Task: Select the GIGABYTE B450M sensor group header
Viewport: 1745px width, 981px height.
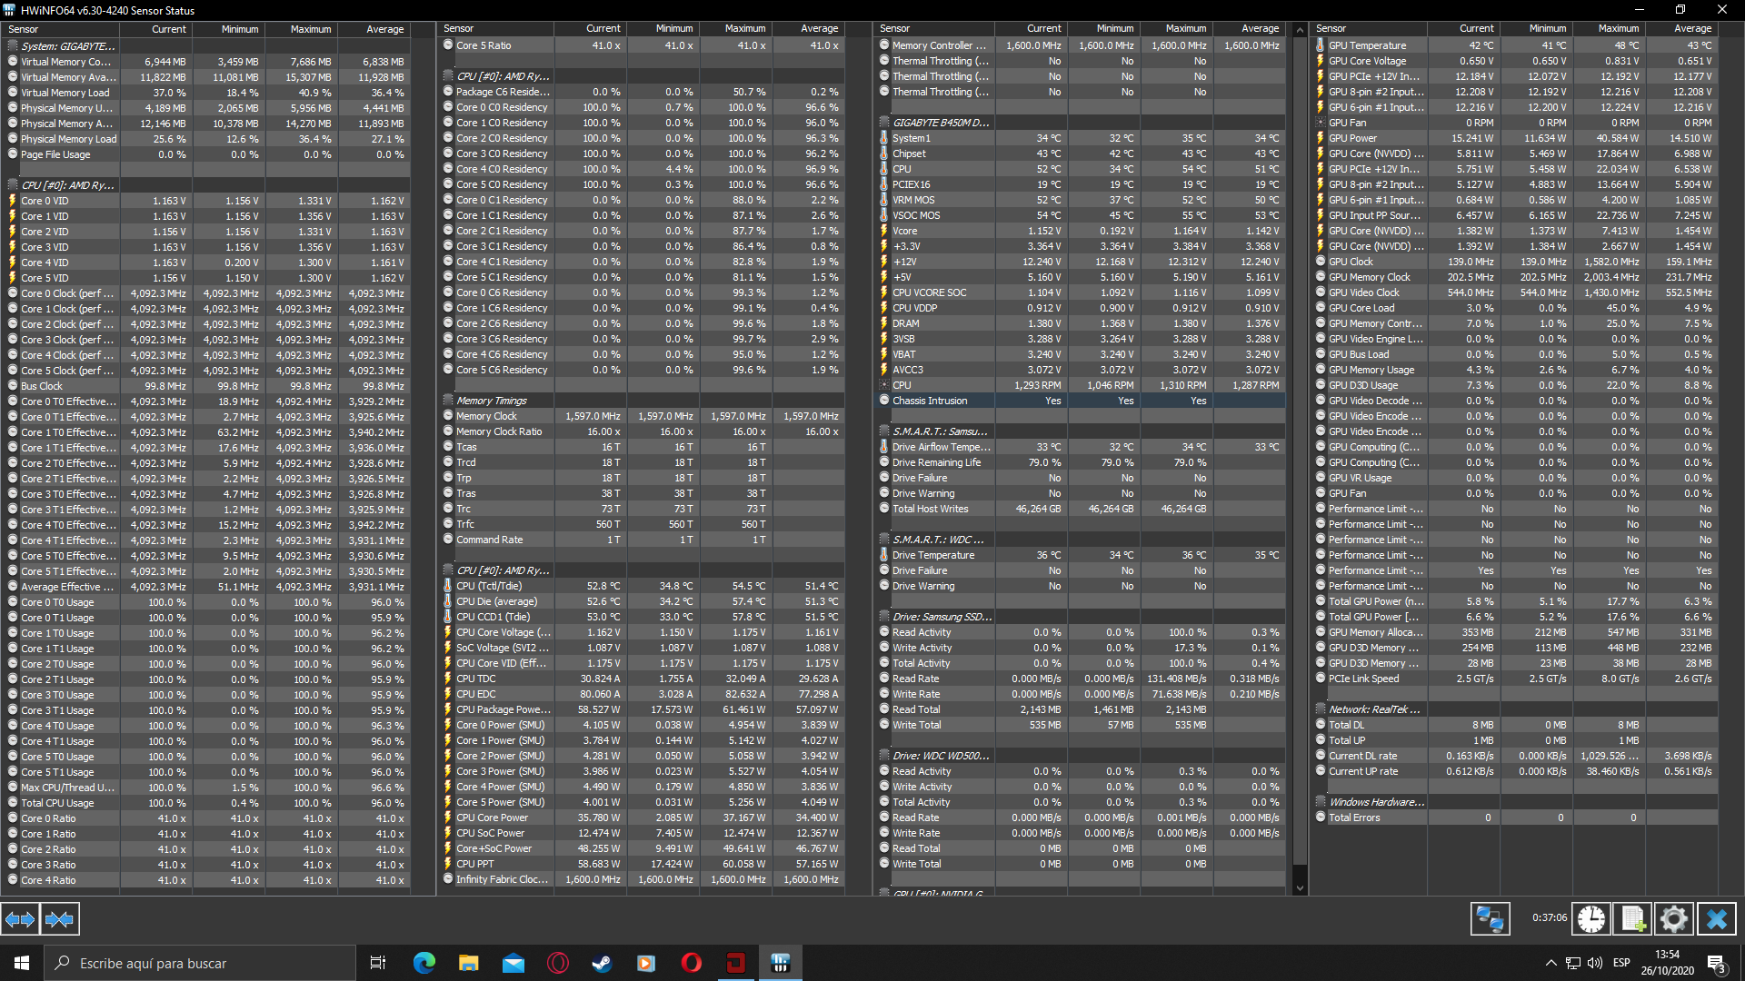Action: pyautogui.click(x=941, y=123)
